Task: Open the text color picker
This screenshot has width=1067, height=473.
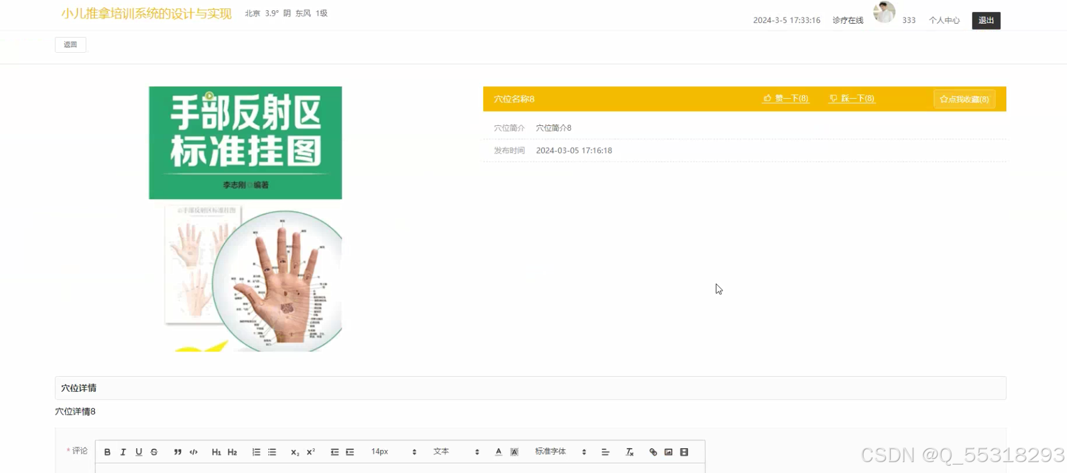Action: 498,452
